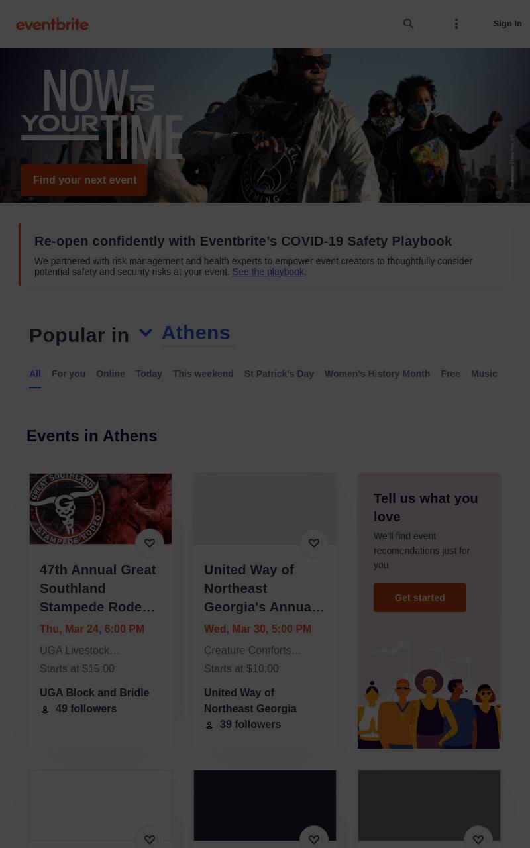This screenshot has height=848, width=530.
Task: Select the For you tab
Action: click(x=68, y=374)
